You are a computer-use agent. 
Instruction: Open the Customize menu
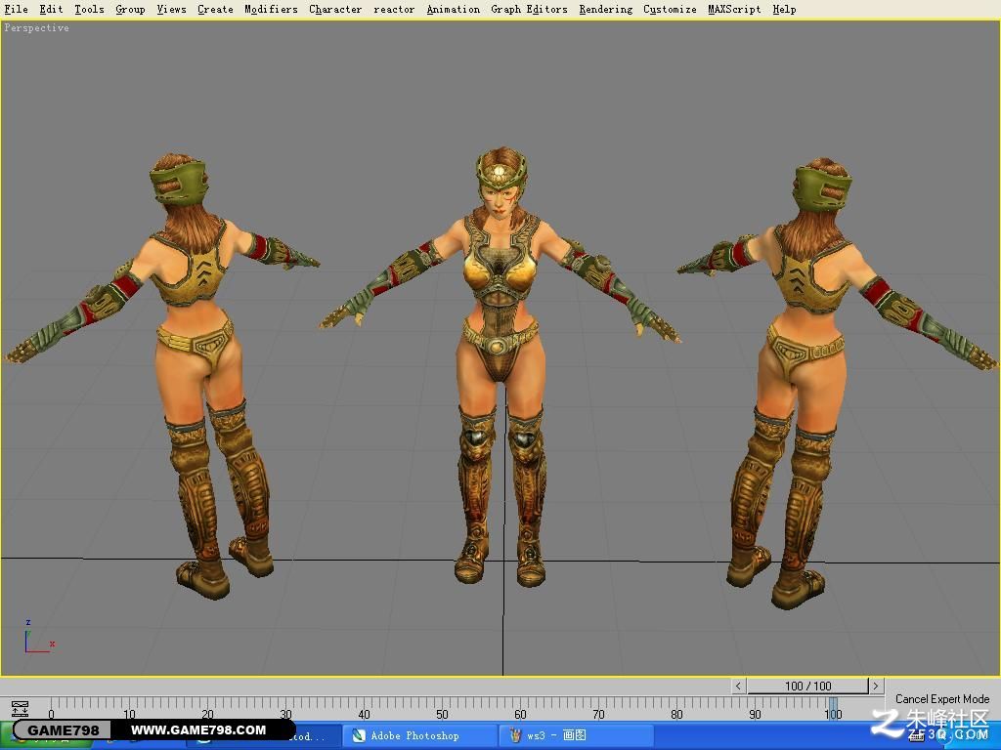[670, 9]
